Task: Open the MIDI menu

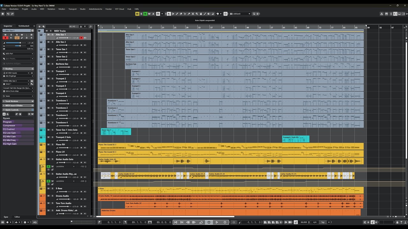Action: click(42, 9)
